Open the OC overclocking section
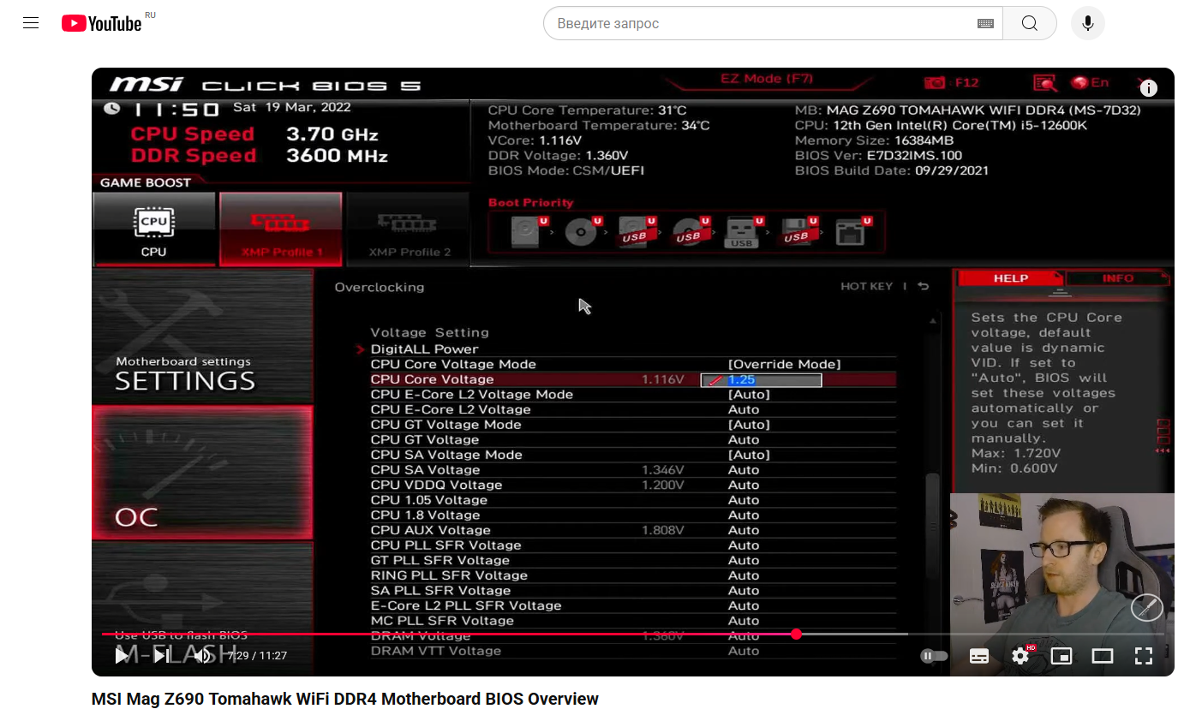The image size is (1184, 715). (x=202, y=474)
